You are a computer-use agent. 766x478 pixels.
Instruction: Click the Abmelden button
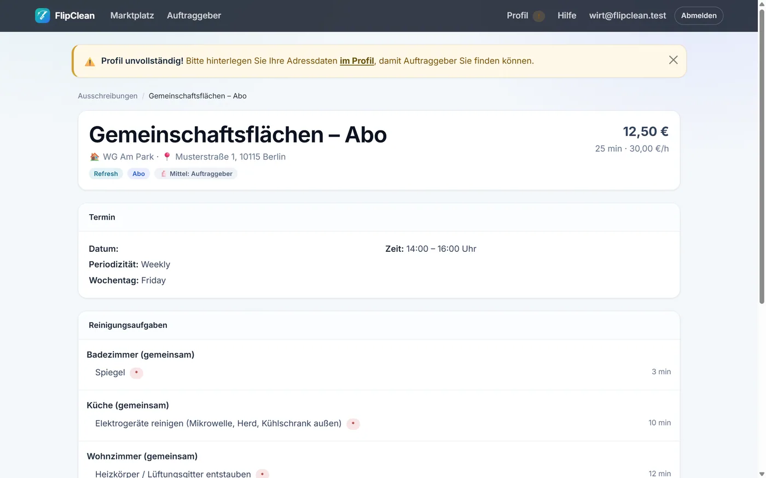(699, 15)
